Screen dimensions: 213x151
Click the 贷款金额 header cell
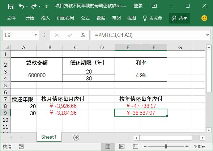point(37,63)
